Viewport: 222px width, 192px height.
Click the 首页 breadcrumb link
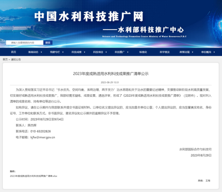[5, 59]
